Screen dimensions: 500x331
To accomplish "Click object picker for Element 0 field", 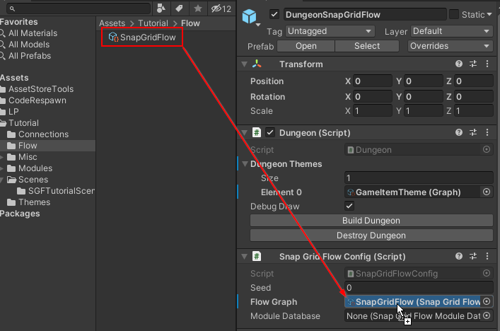I will (x=486, y=192).
